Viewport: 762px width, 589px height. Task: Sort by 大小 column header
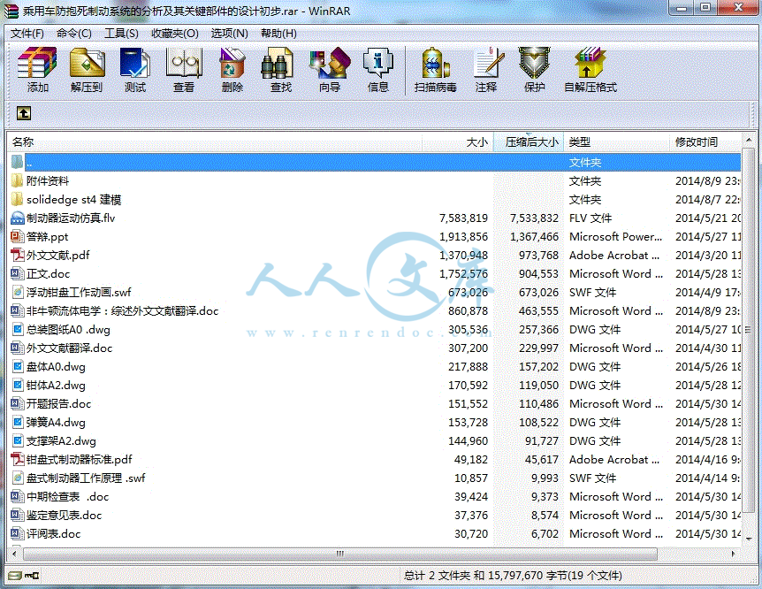[x=457, y=142]
